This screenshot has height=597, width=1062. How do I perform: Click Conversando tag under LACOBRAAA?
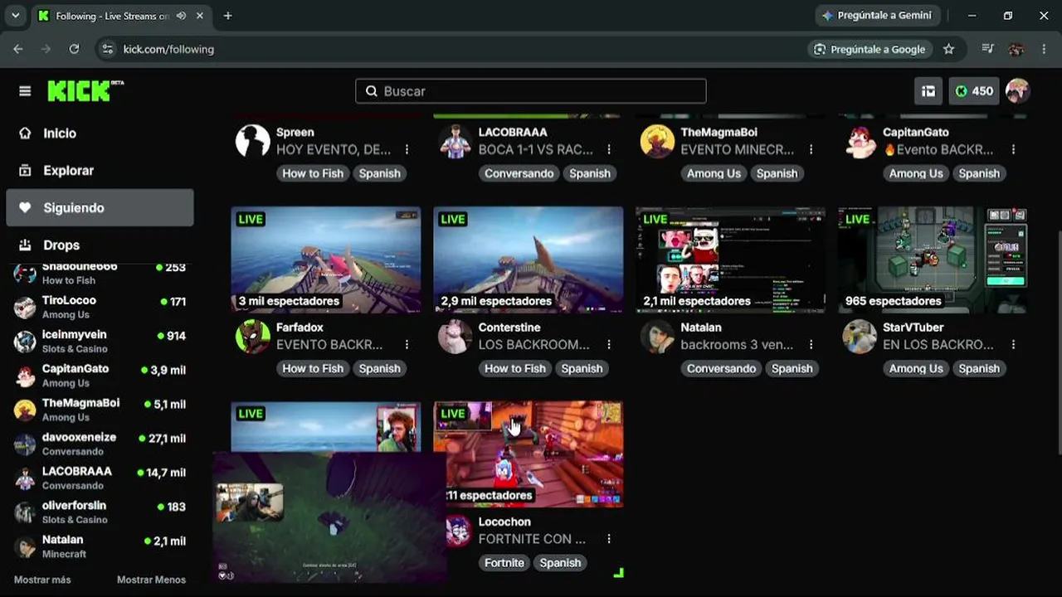[519, 173]
